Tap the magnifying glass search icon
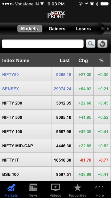Screen dimensions: 111x198 coord(91,44)
